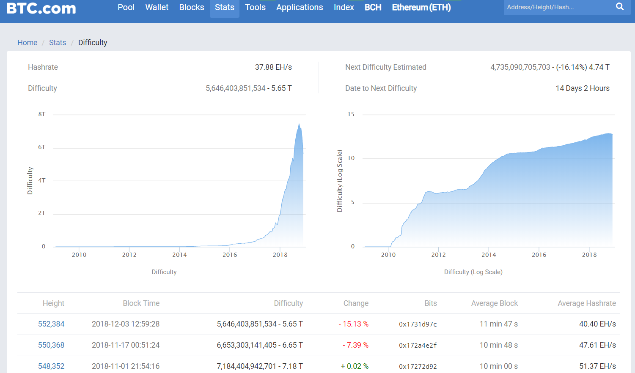
Task: Open the Pool menu
Action: pyautogui.click(x=126, y=7)
